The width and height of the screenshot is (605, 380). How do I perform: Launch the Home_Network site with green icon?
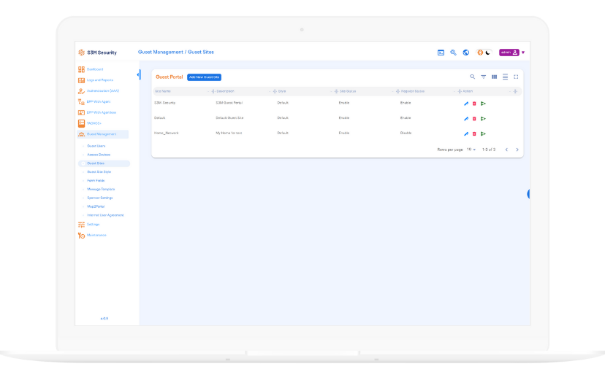[x=483, y=133]
